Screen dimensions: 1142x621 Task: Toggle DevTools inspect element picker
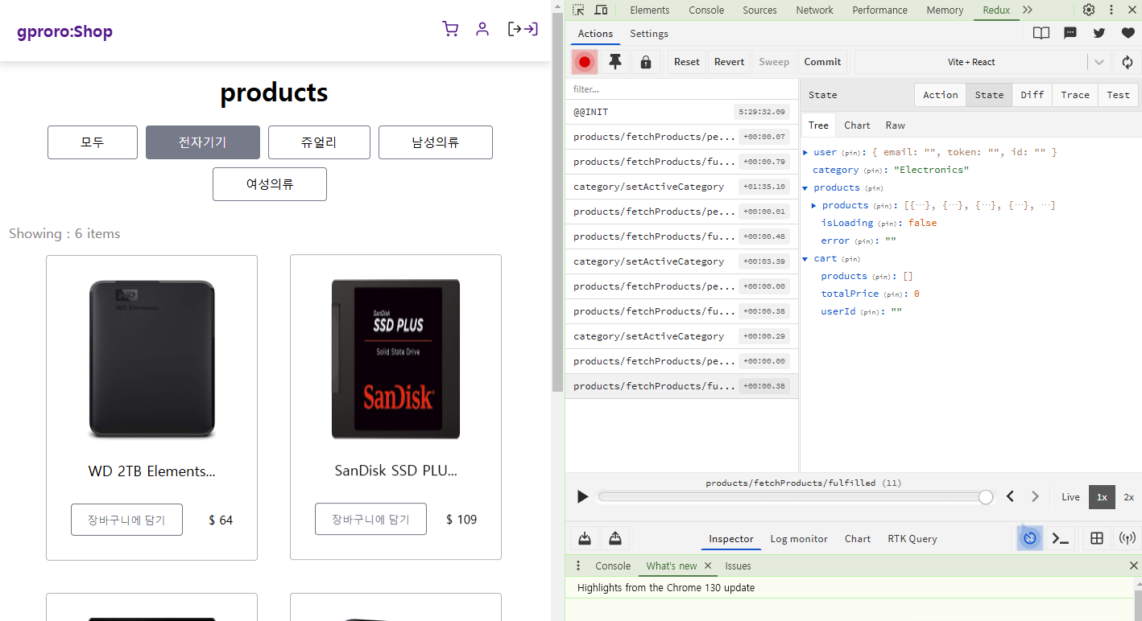point(578,10)
